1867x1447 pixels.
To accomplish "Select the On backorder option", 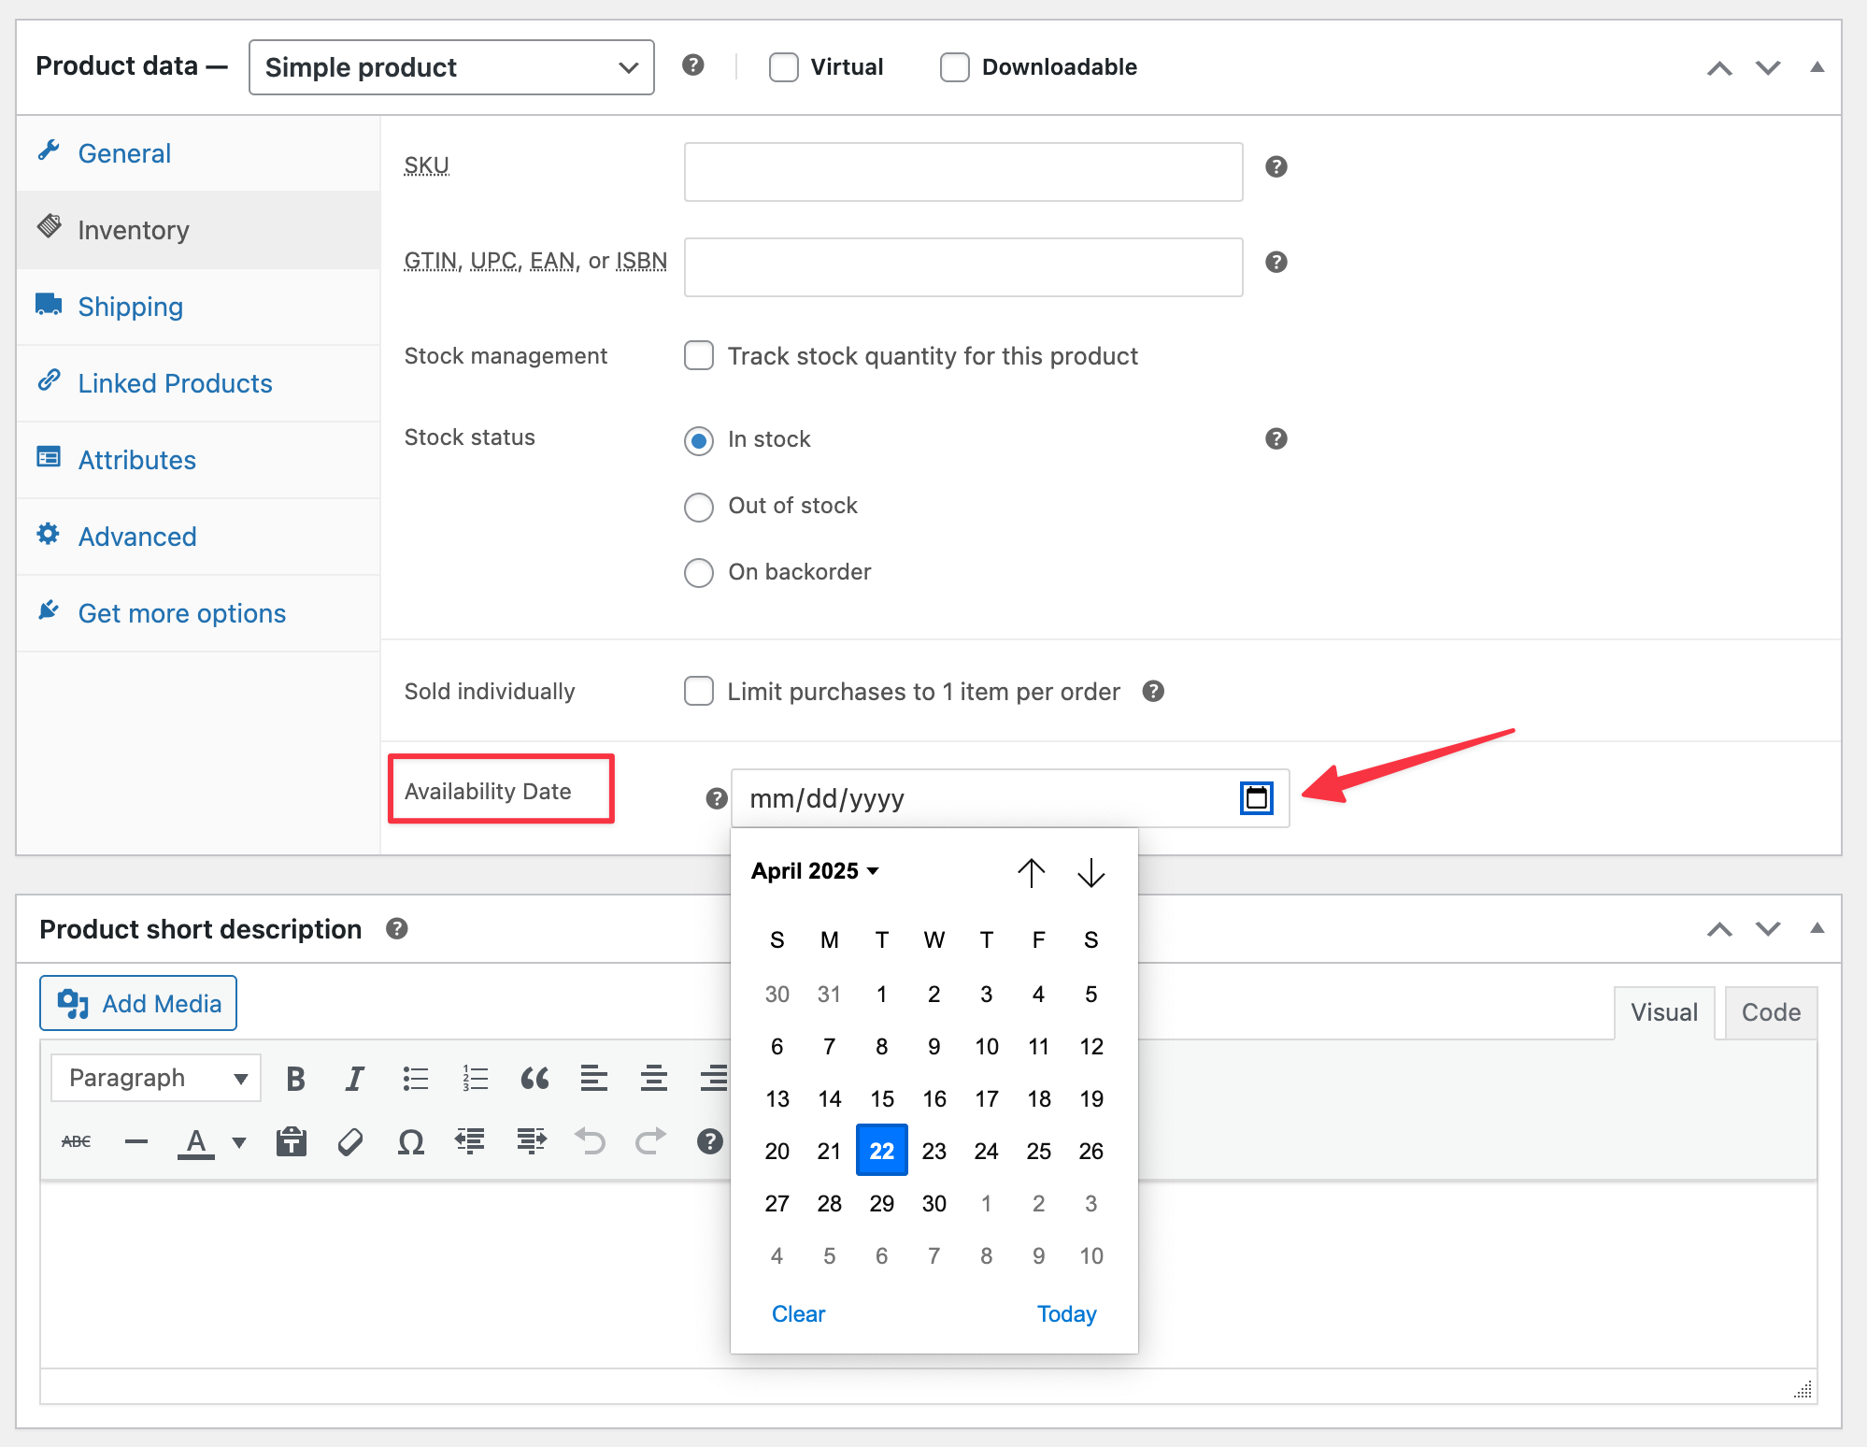I will 699,573.
